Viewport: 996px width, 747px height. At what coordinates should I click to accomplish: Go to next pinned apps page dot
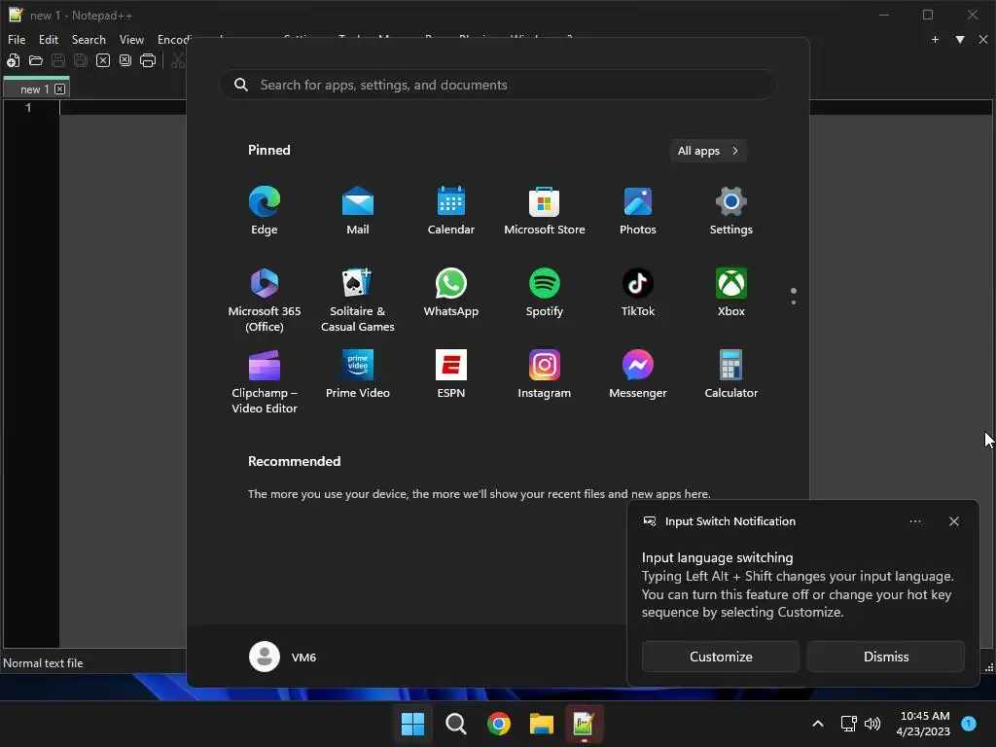[x=794, y=302]
